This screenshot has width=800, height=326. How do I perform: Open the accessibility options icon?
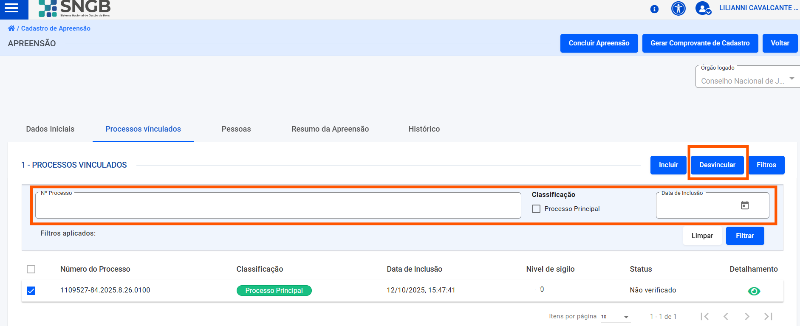678,8
